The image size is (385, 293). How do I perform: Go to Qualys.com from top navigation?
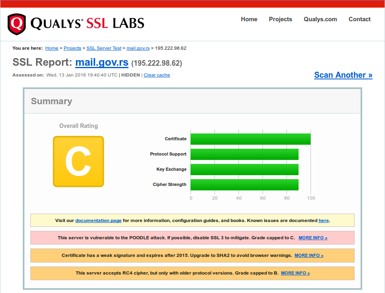point(320,19)
